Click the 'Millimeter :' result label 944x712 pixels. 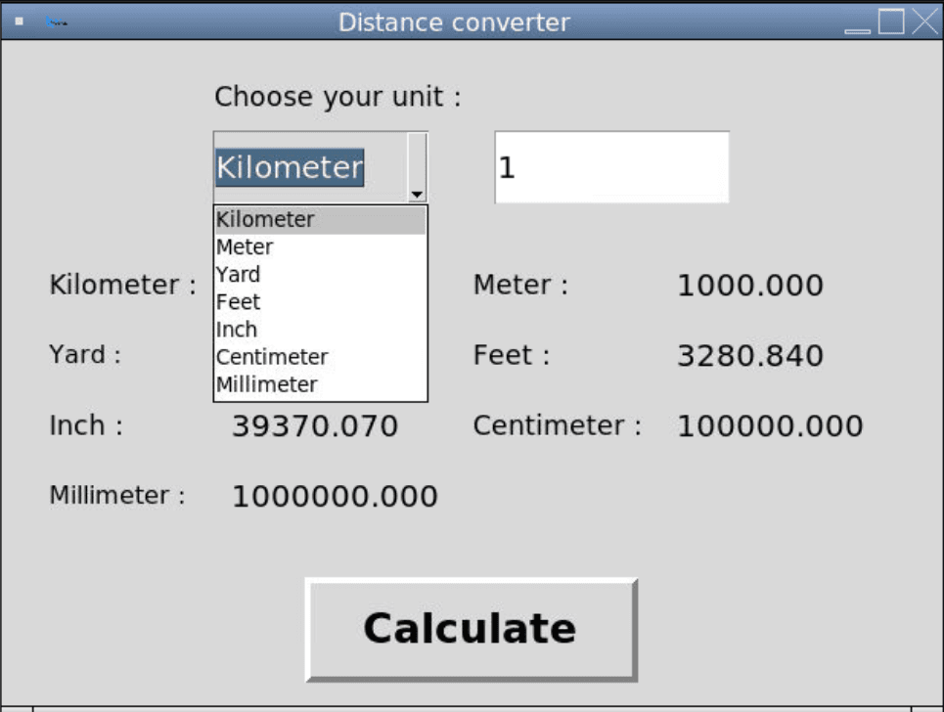click(x=117, y=495)
